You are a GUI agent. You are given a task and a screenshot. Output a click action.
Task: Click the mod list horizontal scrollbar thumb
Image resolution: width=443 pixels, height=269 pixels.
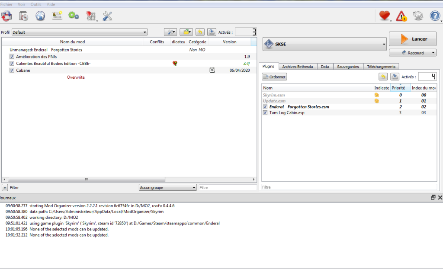tap(87, 179)
